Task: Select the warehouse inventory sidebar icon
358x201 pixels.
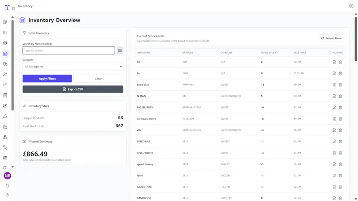Action: 5,54
